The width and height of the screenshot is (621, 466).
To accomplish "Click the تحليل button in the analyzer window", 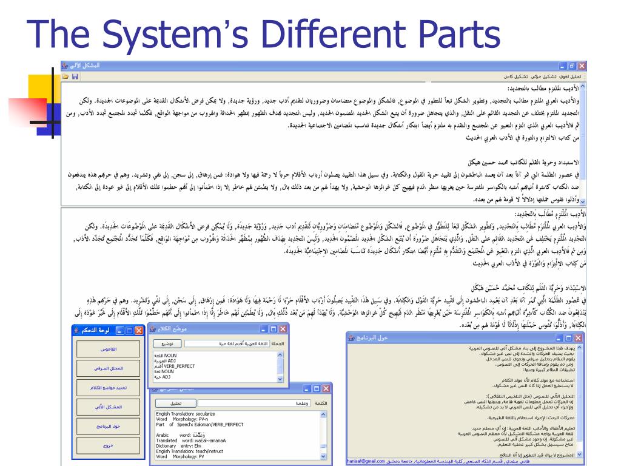I will pyautogui.click(x=176, y=403).
